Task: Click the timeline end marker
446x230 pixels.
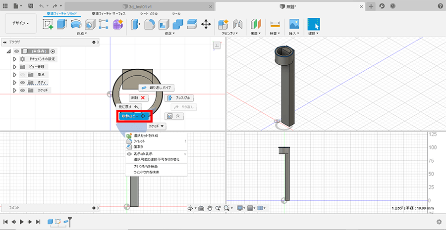Action: [x=70, y=221]
